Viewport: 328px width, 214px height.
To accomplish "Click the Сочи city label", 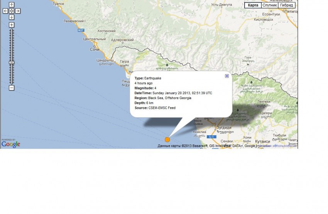I will click(95, 50).
